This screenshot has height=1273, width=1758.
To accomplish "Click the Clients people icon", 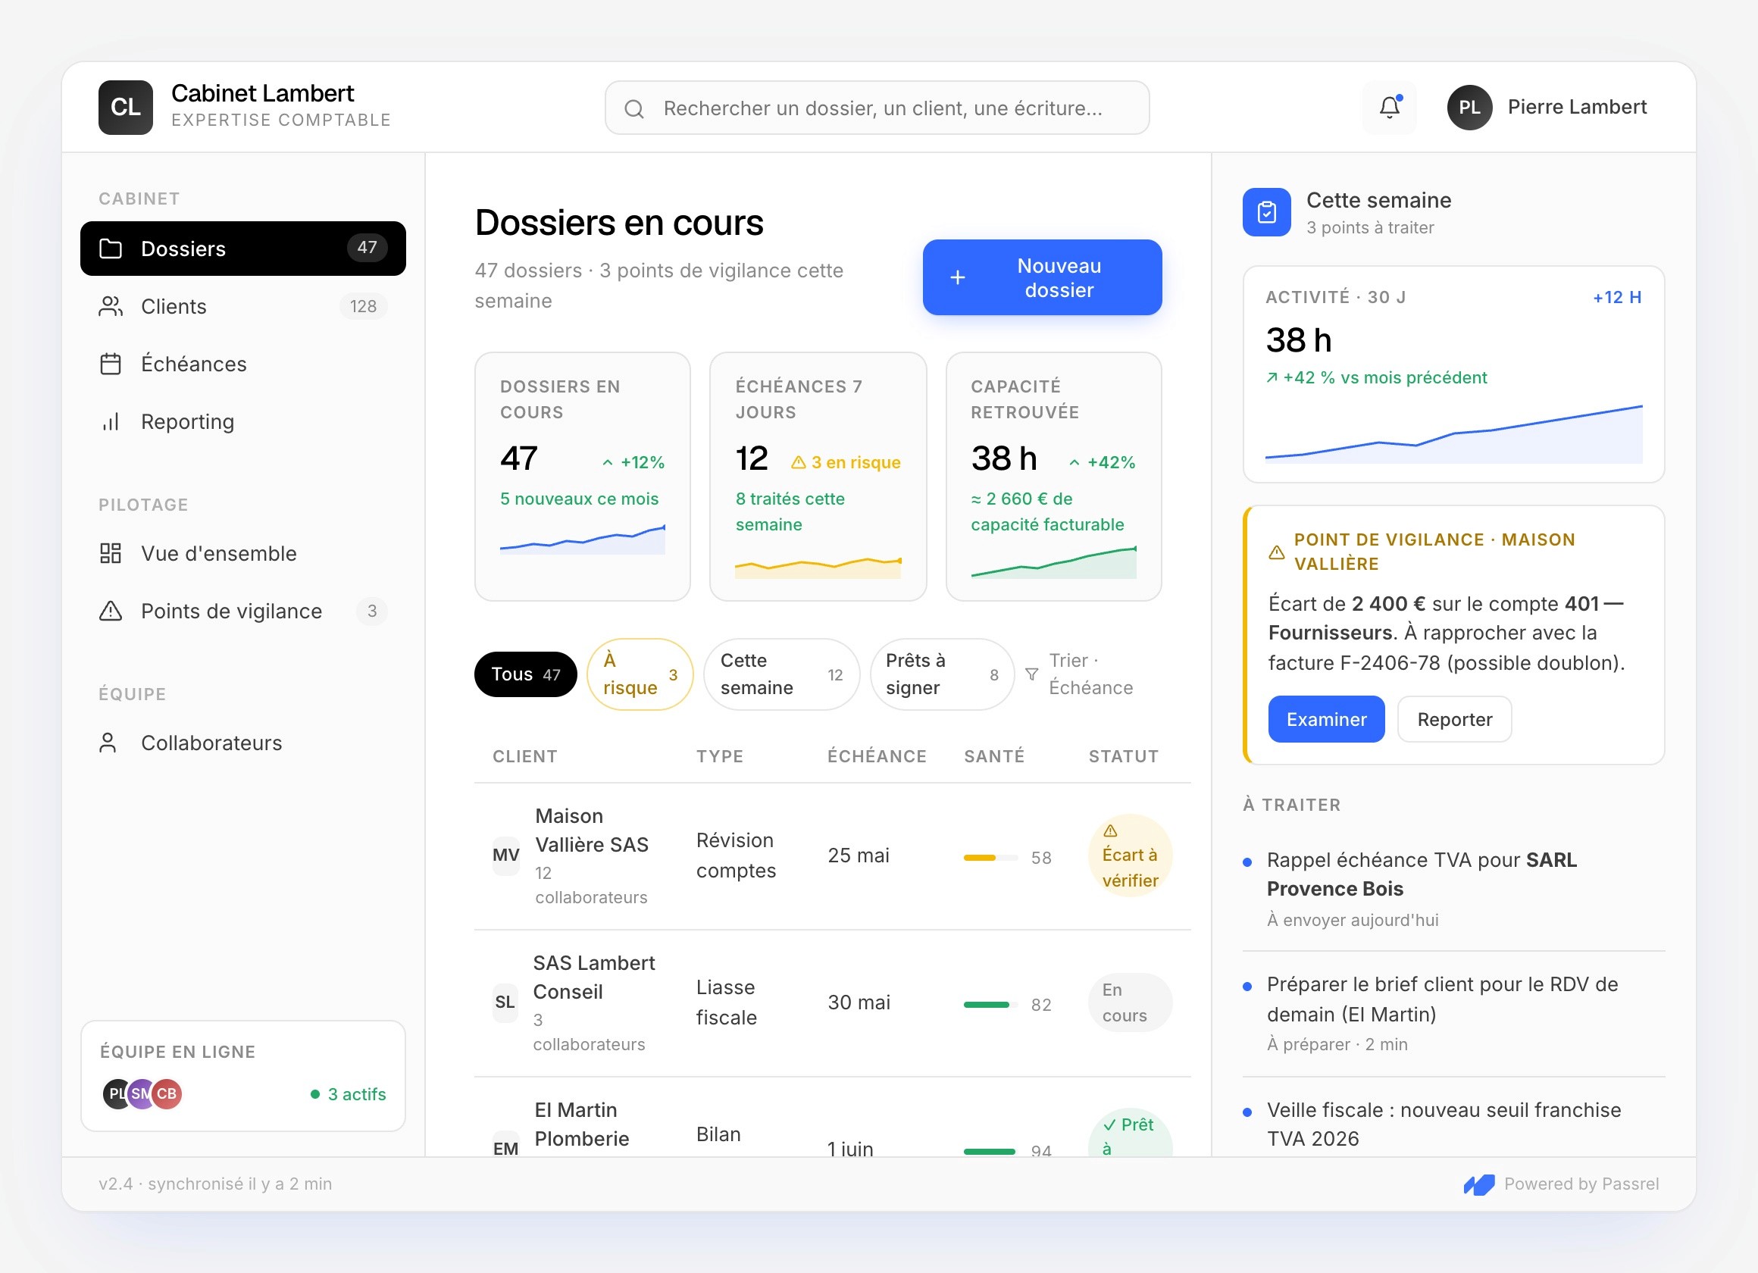I will pyautogui.click(x=111, y=306).
